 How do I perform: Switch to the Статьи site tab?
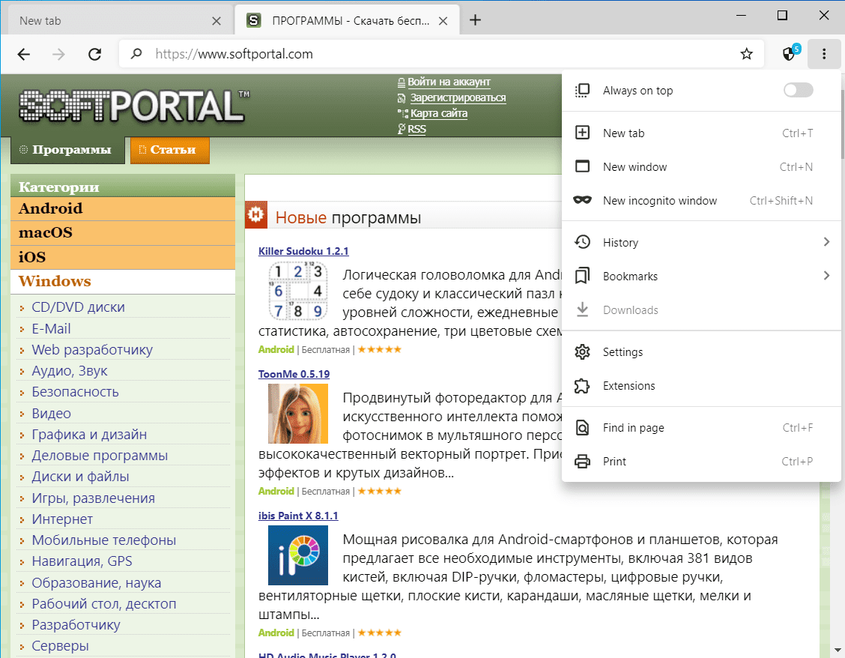tap(170, 150)
